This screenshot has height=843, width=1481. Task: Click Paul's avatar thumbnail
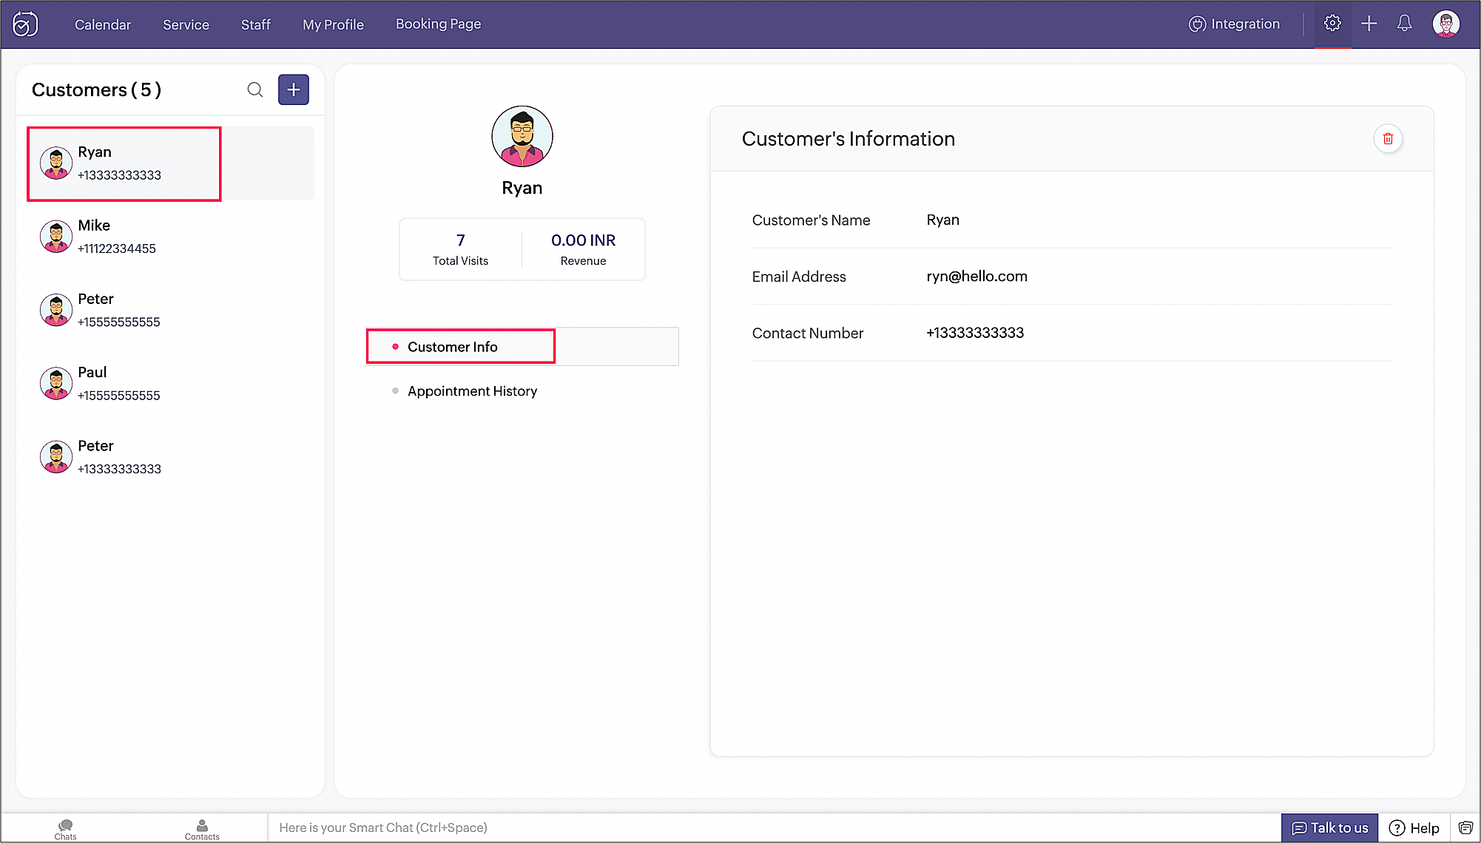click(x=56, y=384)
